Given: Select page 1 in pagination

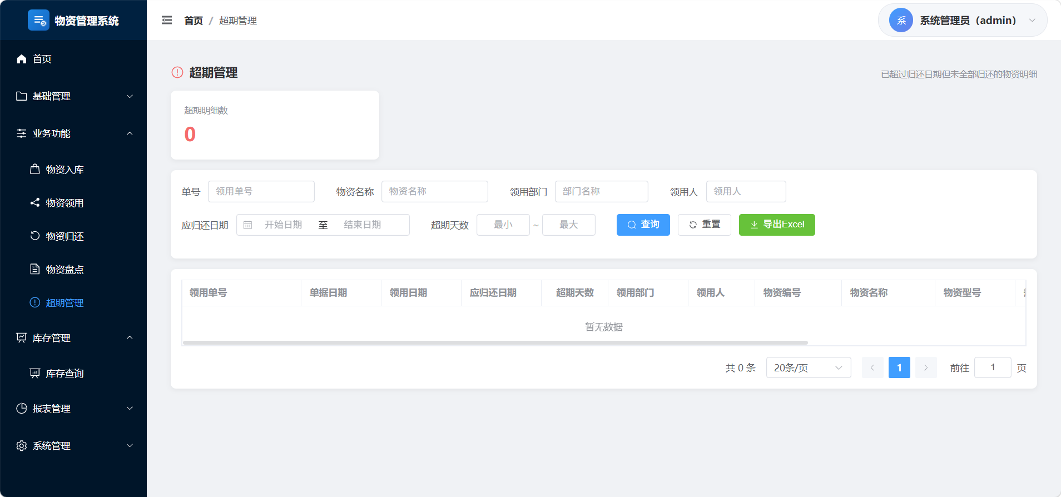Looking at the screenshot, I should 899,367.
